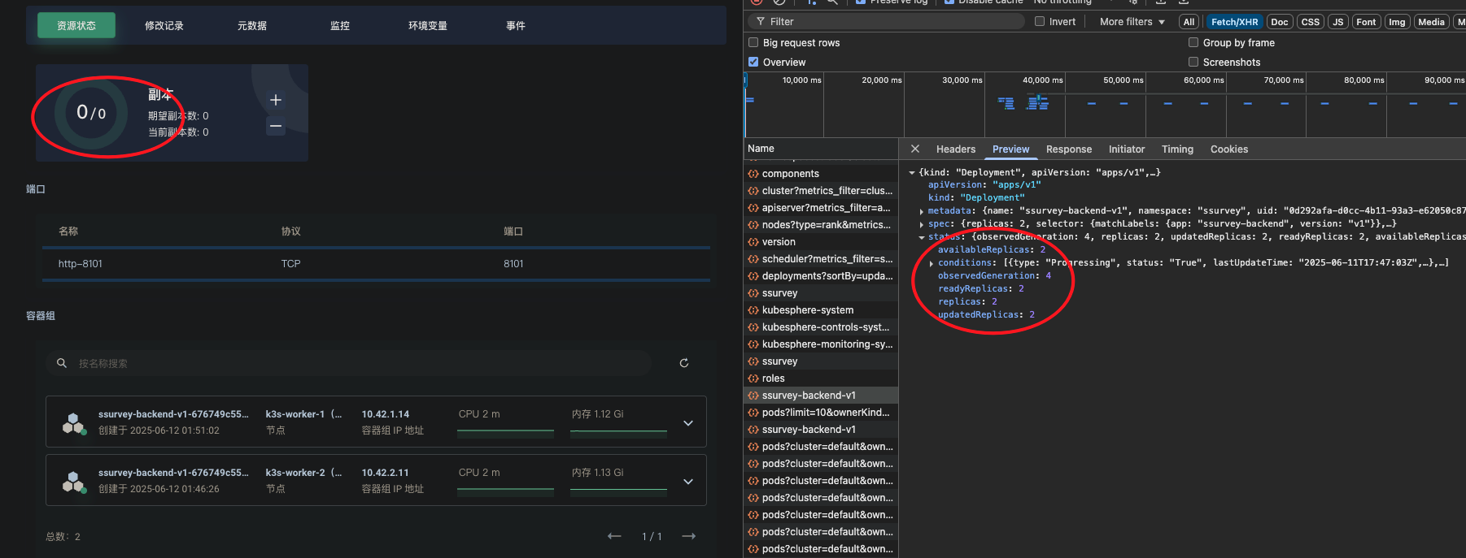Toggle the All request type filter
The height and width of the screenshot is (558, 1466).
click(x=1189, y=22)
